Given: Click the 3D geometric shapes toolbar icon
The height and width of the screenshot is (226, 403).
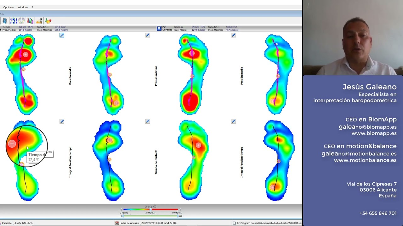Looking at the screenshot, I should [x=48, y=21].
